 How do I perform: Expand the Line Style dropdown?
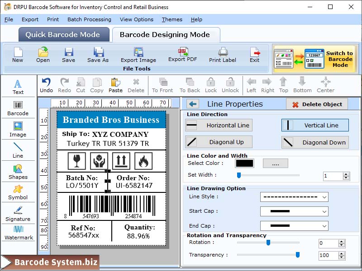(324, 197)
